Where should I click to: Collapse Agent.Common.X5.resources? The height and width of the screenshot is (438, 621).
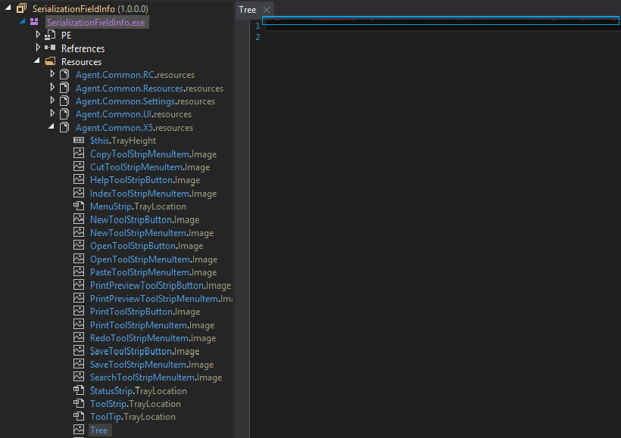click(x=52, y=127)
